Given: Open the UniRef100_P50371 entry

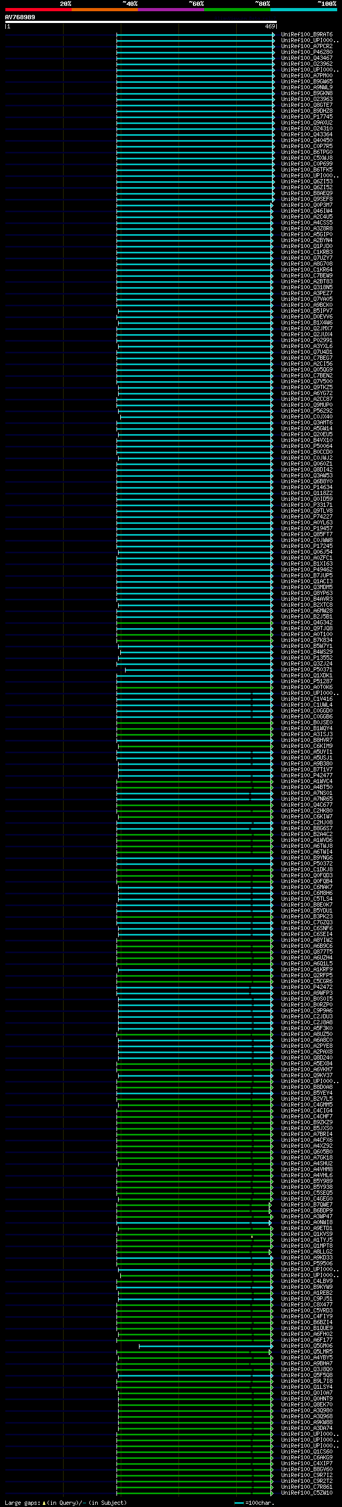Looking at the screenshot, I should point(307,669).
